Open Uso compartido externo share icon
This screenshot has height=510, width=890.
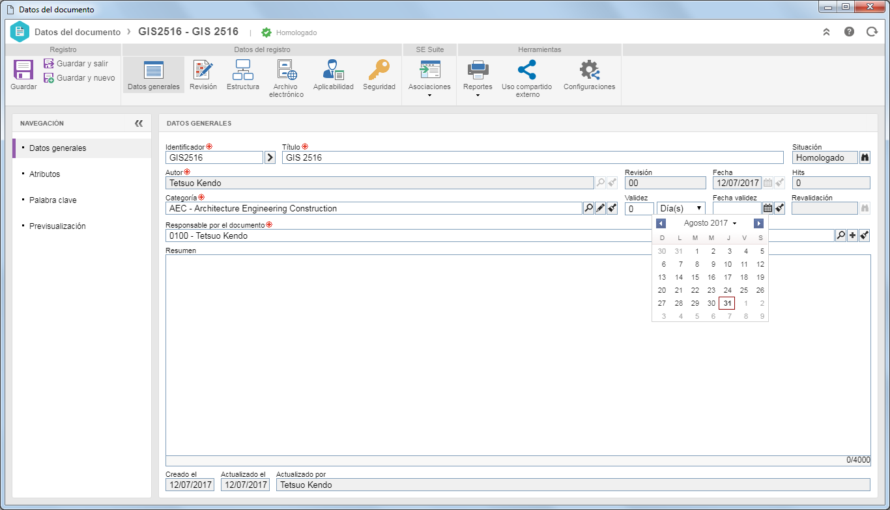[526, 70]
